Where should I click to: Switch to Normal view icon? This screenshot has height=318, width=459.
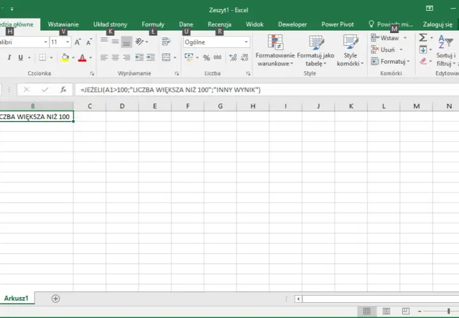pos(367,311)
